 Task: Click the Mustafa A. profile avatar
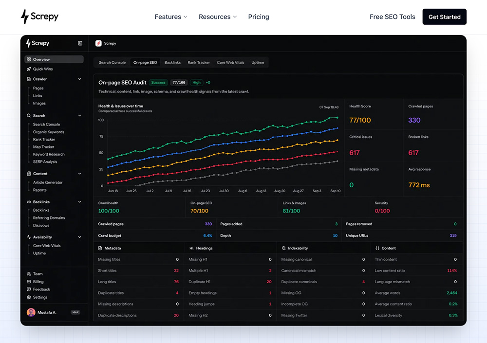click(31, 312)
